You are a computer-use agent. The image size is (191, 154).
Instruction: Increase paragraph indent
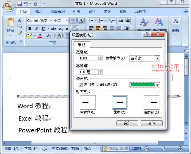pos(128,21)
